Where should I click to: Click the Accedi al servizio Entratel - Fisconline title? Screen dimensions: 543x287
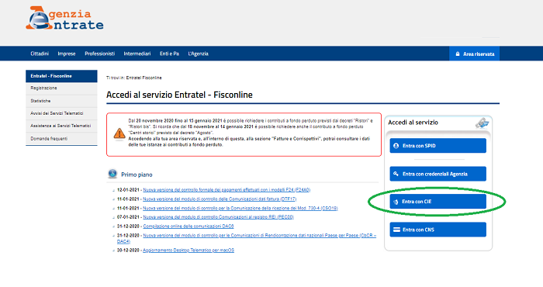point(179,95)
